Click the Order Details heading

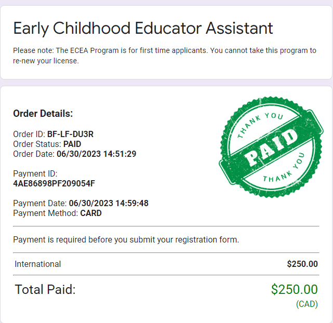pyautogui.click(x=43, y=114)
